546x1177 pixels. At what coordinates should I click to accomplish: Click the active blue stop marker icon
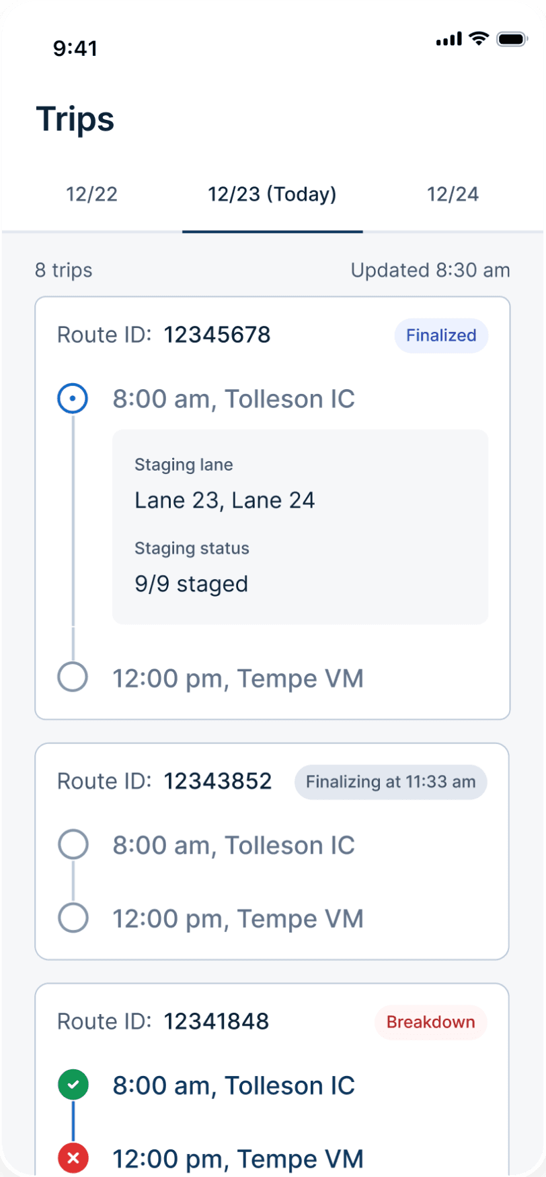point(73,399)
